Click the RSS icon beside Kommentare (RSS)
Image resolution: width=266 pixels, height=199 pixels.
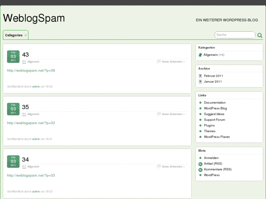pos(201,170)
